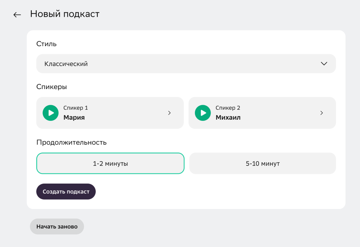This screenshot has height=247, width=360.
Task: Click the Спикеры section heading
Action: [x=52, y=87]
